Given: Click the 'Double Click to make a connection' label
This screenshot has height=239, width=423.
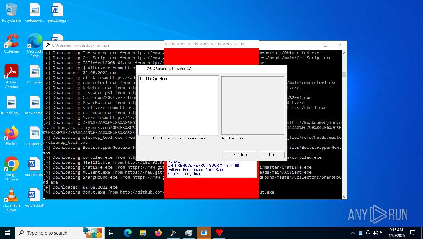Looking at the screenshot, I should [179, 138].
